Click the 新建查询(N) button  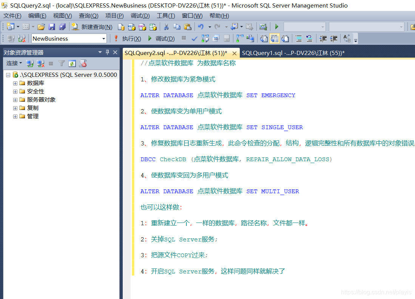[92, 27]
